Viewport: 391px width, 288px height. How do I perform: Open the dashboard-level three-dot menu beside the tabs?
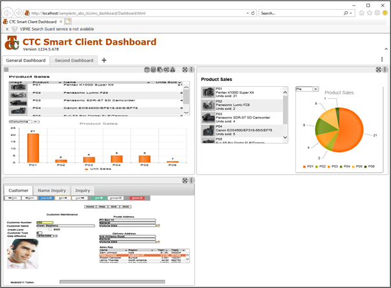coord(382,59)
